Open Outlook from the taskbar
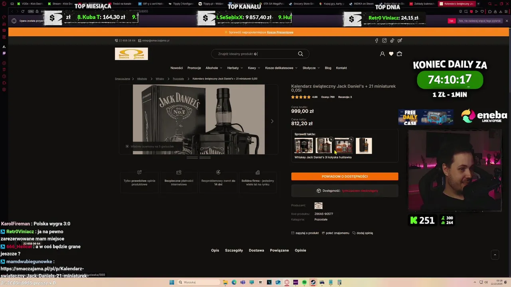Image resolution: width=511 pixels, height=287 pixels. (x=278, y=282)
